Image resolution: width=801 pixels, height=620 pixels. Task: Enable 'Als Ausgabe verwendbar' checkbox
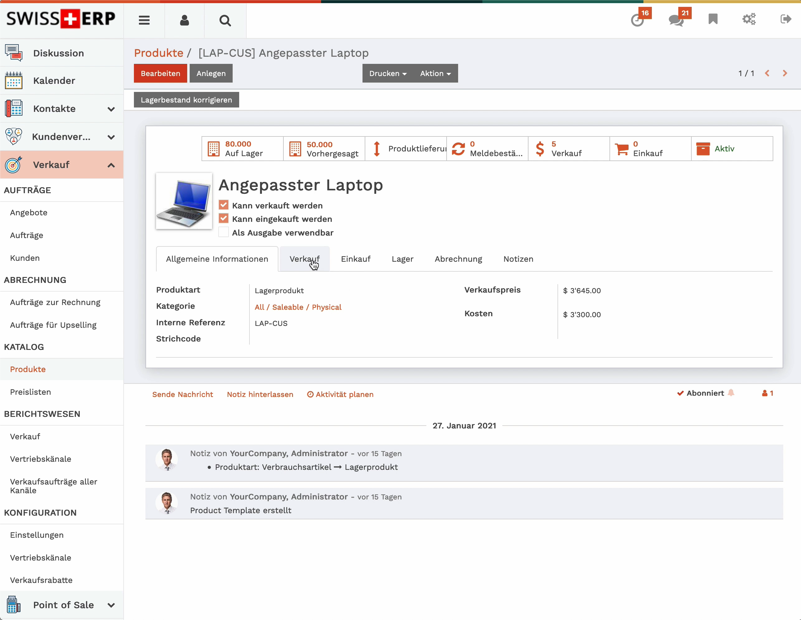click(x=223, y=232)
